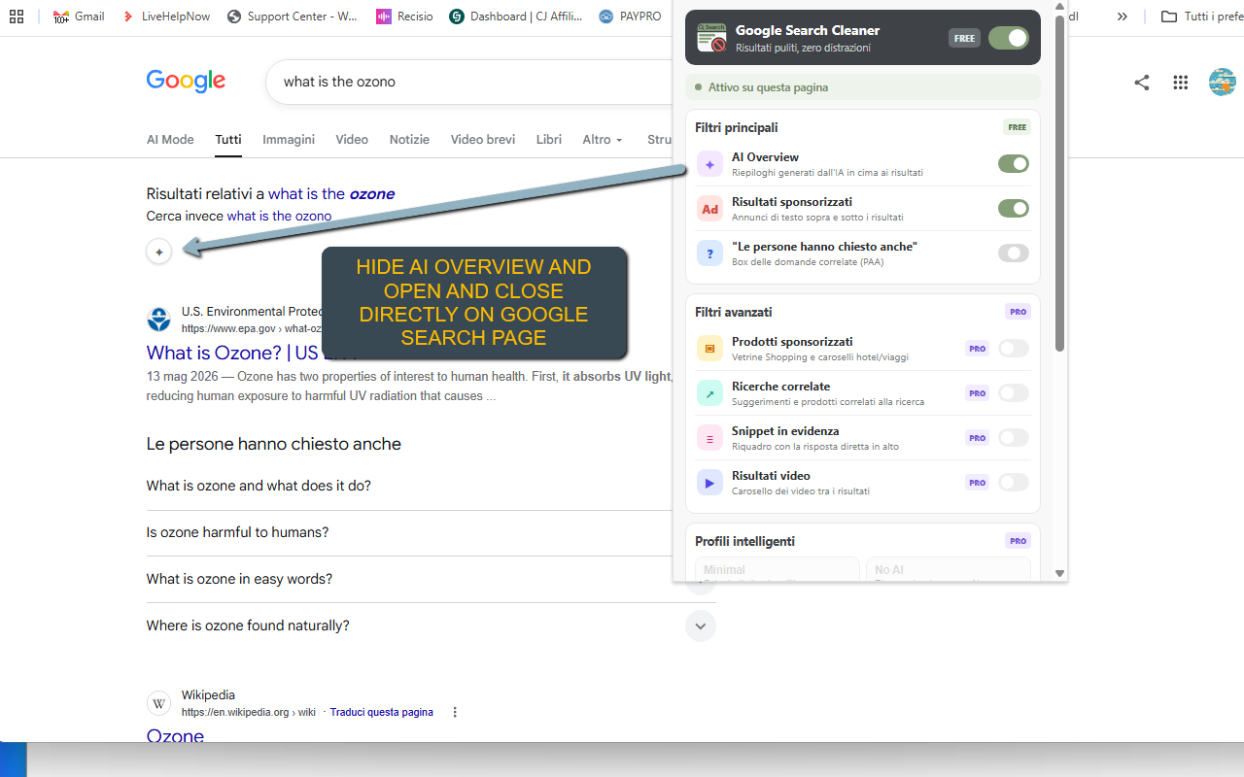Click the EPA site favicon
This screenshot has height=777, width=1244.
click(x=158, y=320)
